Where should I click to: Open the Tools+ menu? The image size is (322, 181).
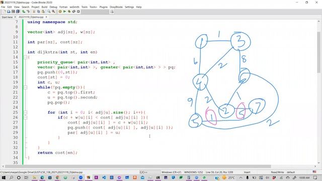click(93, 7)
